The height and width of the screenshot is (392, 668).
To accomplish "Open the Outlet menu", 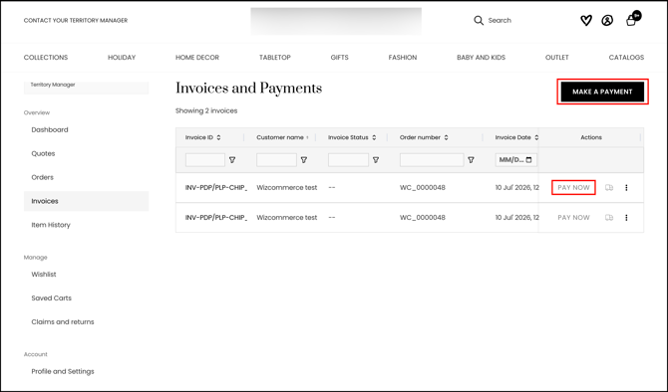I will (x=556, y=58).
